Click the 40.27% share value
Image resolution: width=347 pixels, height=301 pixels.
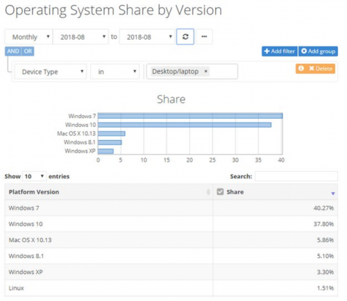click(x=323, y=208)
